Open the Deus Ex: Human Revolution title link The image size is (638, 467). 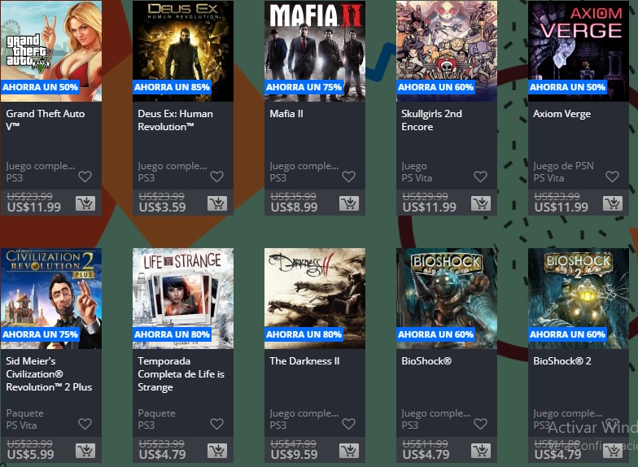(x=176, y=120)
